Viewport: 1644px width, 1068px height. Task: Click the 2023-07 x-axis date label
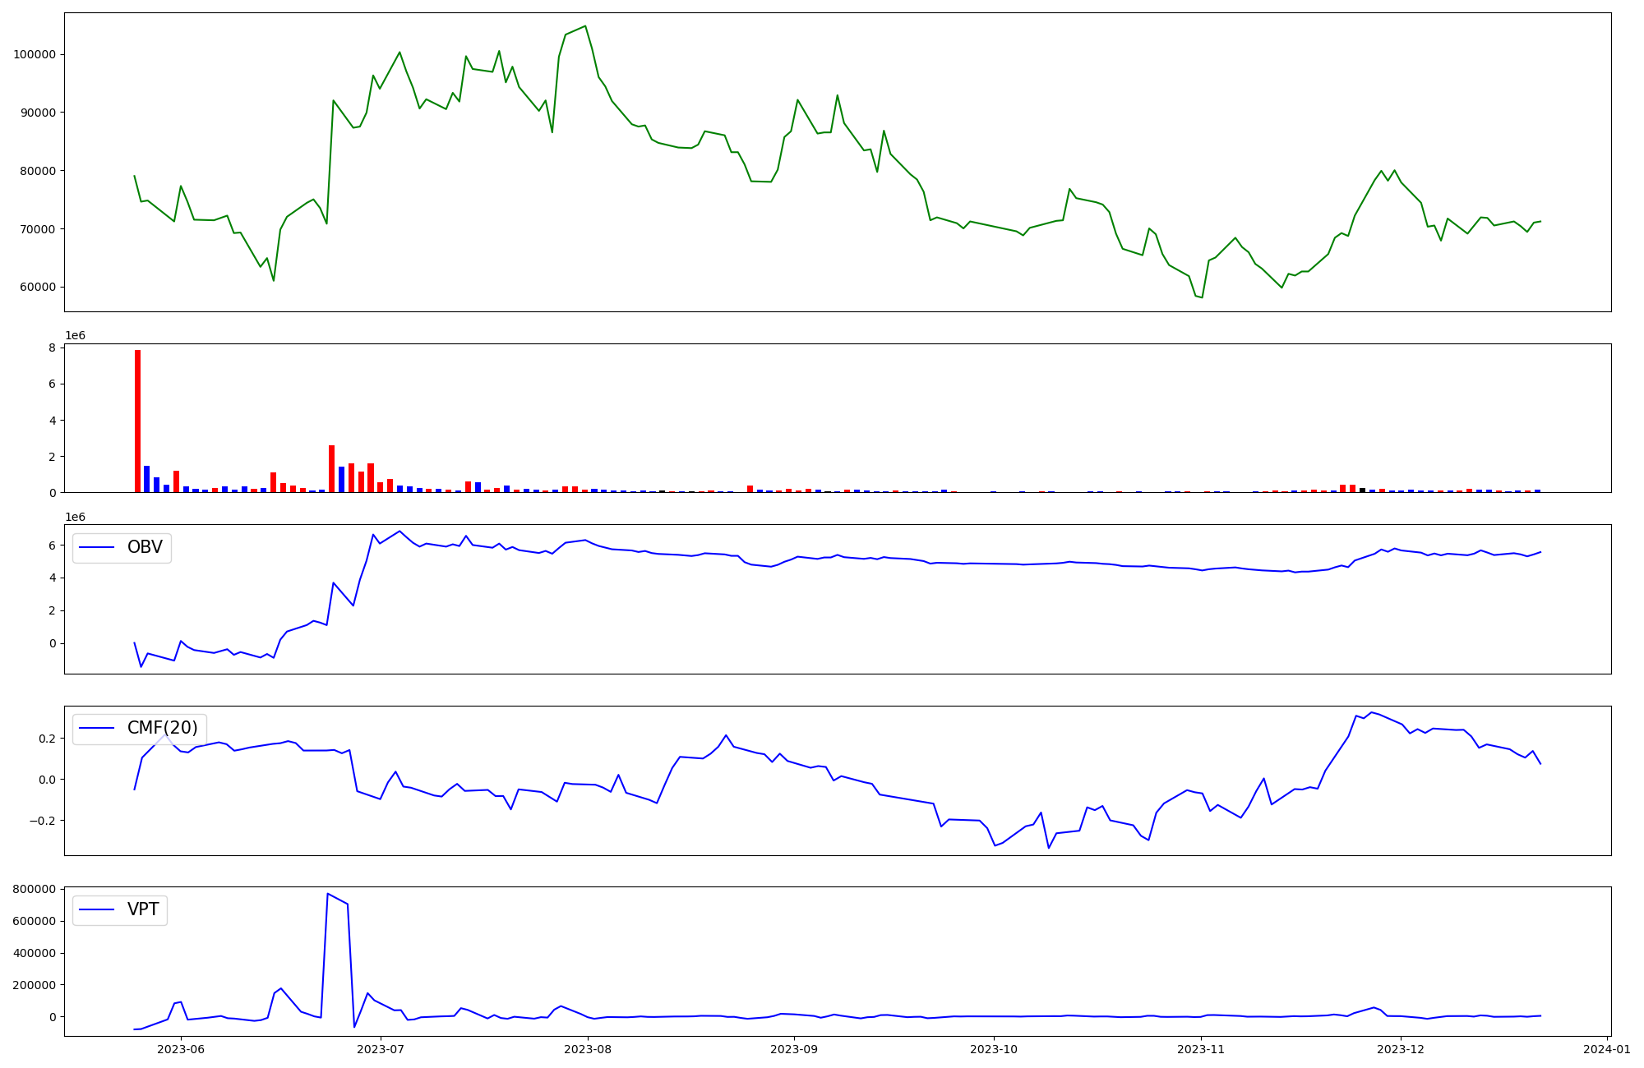point(381,1049)
